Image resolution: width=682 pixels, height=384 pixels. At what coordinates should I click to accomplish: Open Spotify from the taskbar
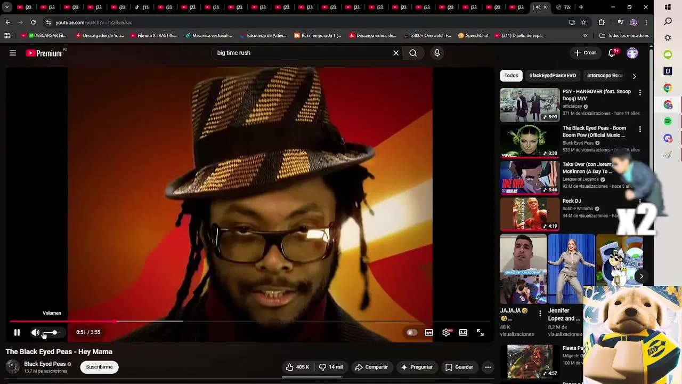668,121
